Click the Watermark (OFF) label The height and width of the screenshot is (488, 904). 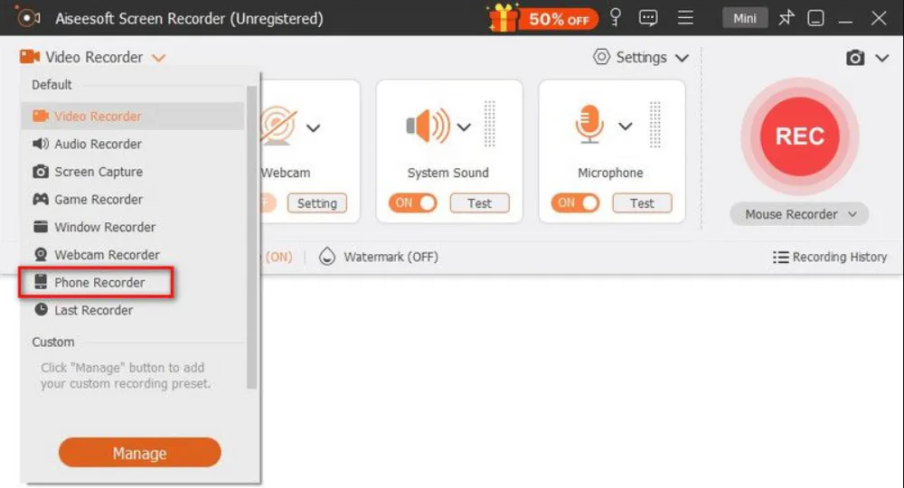tap(391, 257)
